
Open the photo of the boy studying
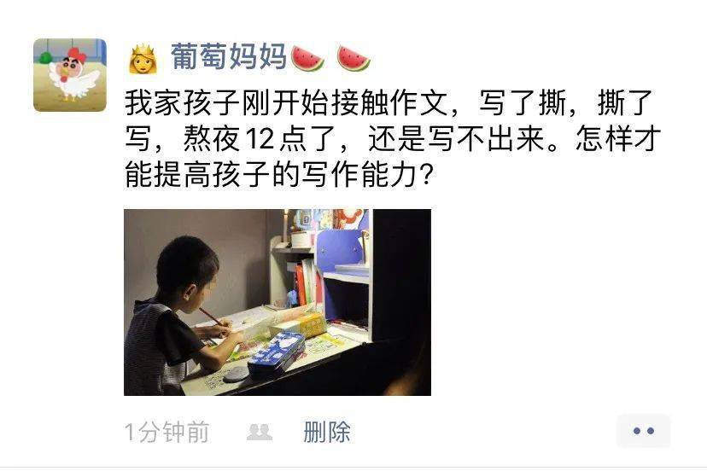point(278,302)
